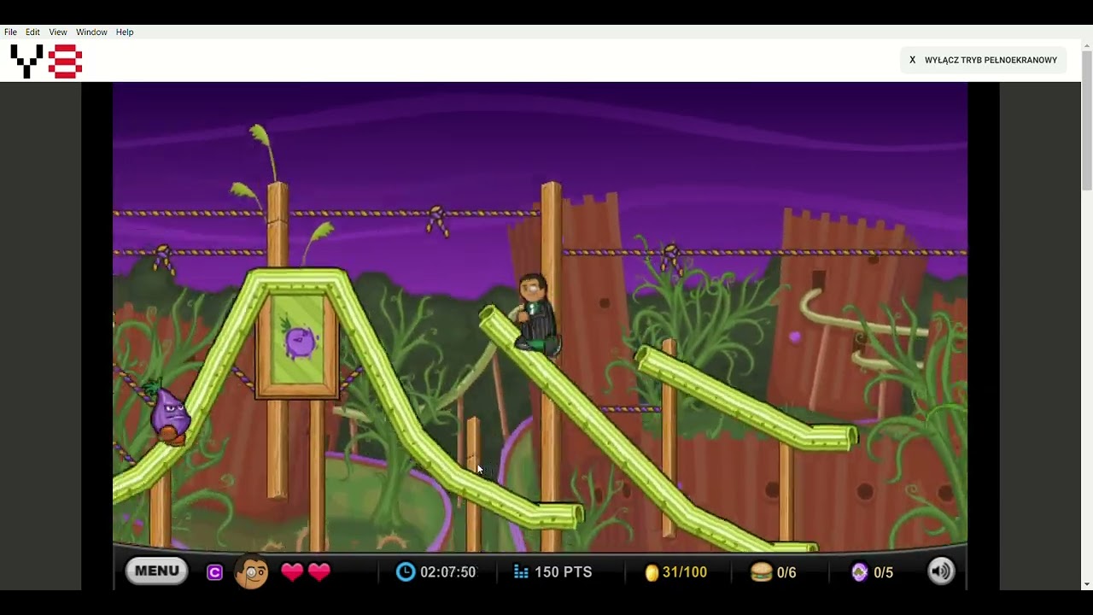Open the Window menu
Image resolution: width=1093 pixels, height=615 pixels.
91,32
